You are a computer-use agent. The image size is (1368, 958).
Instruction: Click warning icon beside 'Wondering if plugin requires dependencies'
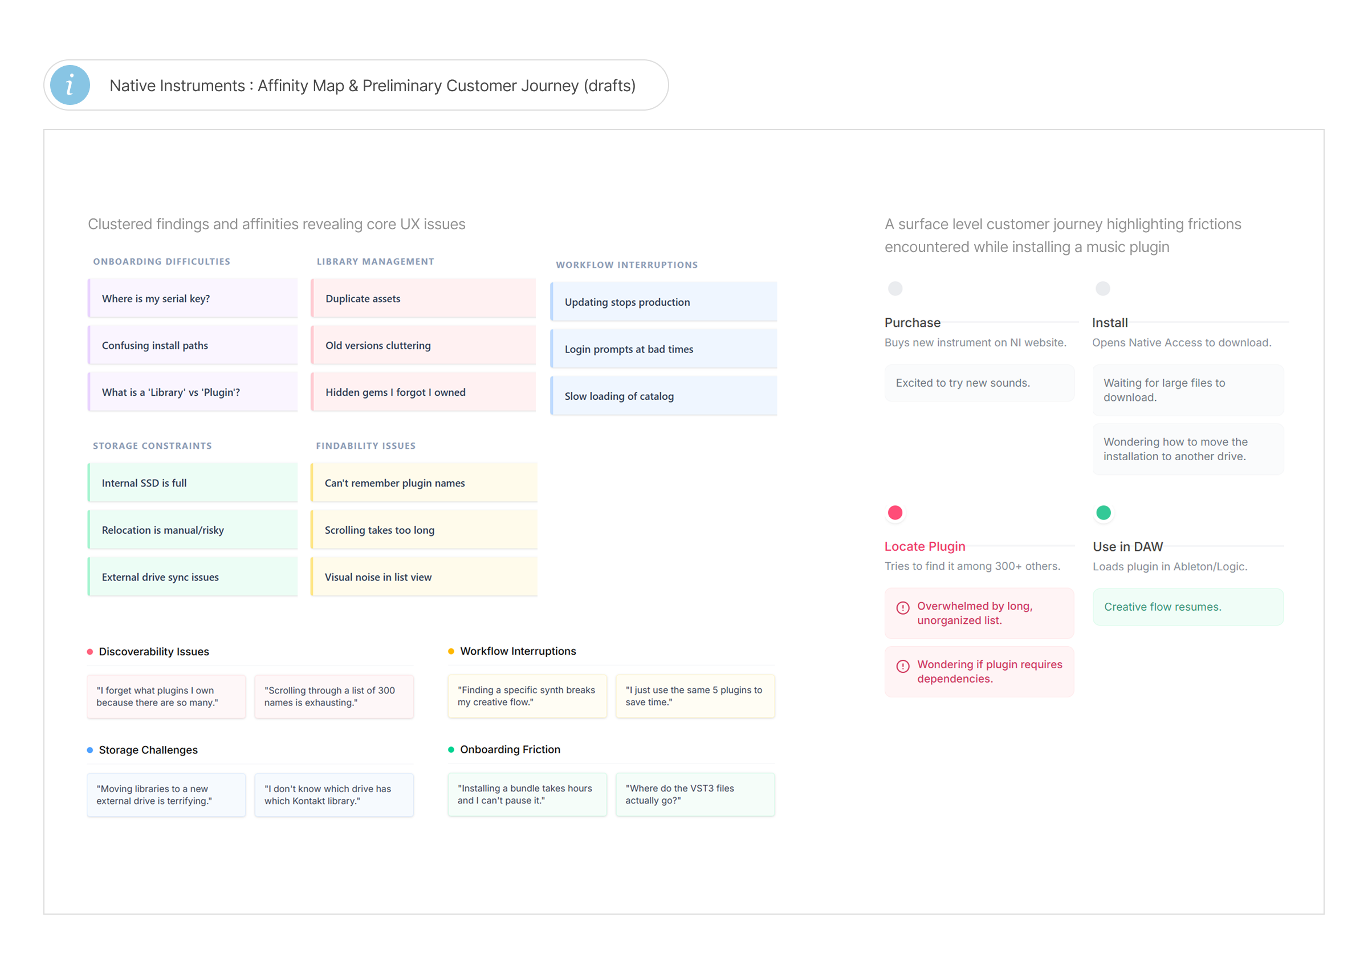[x=903, y=666]
